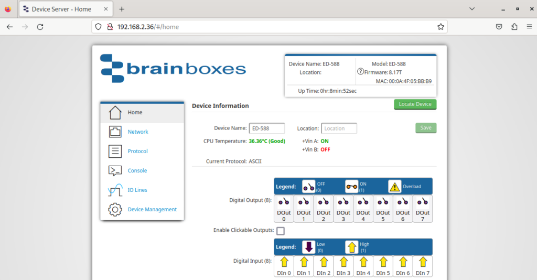The height and width of the screenshot is (280, 537).
Task: Open the IO Lines link
Action: point(137,190)
